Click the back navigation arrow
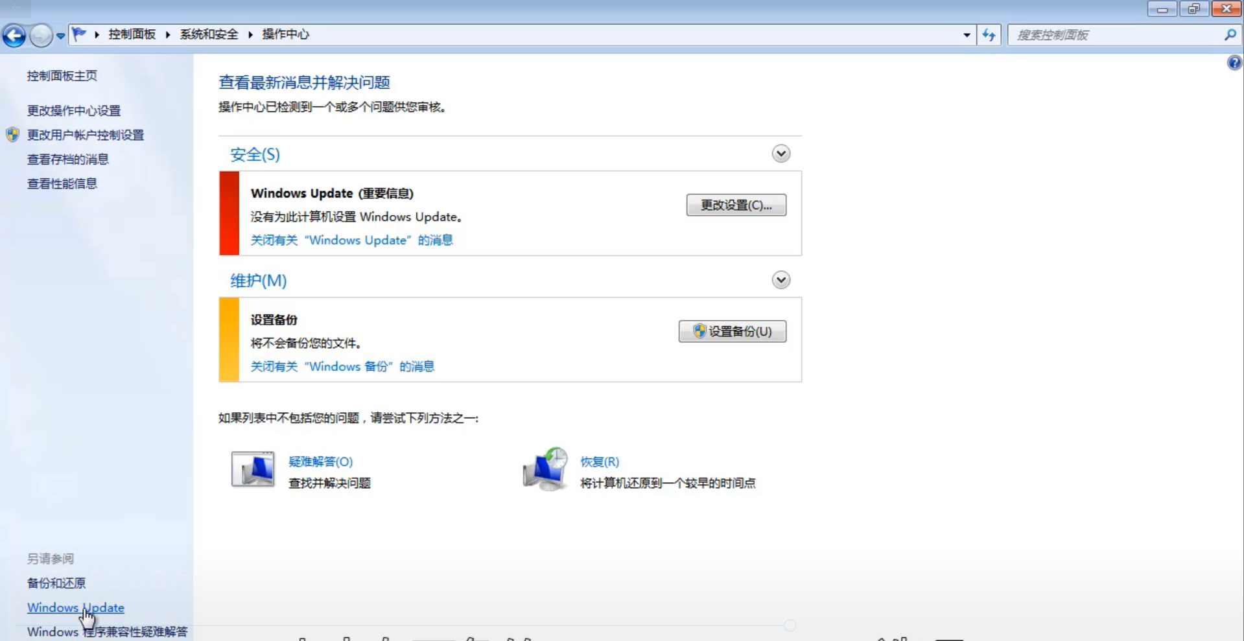 pyautogui.click(x=14, y=35)
